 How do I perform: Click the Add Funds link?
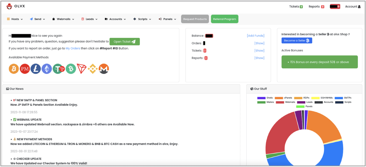click(255, 36)
